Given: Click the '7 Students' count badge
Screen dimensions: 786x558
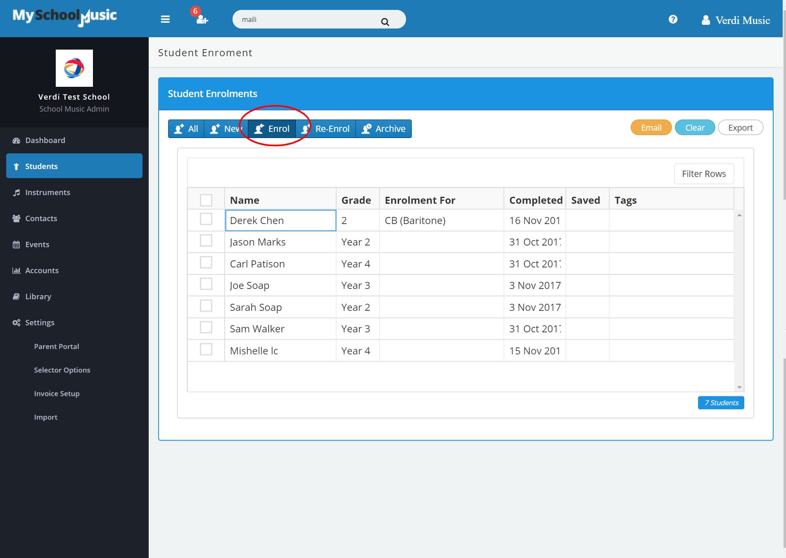Looking at the screenshot, I should [721, 403].
